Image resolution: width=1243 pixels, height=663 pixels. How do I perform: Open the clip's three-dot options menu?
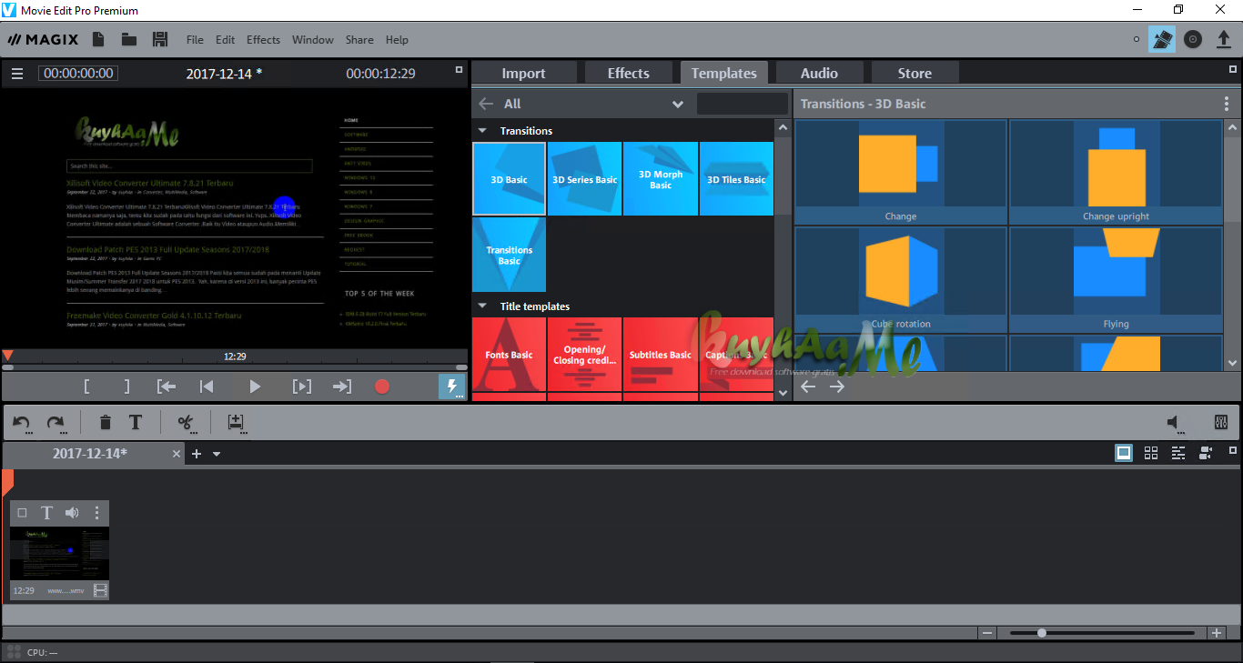coord(96,513)
